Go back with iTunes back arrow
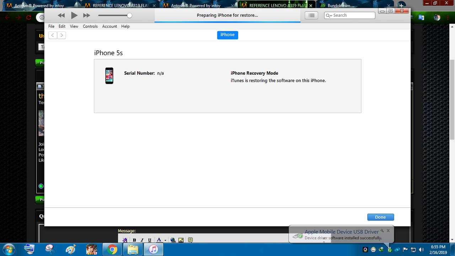The height and width of the screenshot is (256, 455). 53,35
